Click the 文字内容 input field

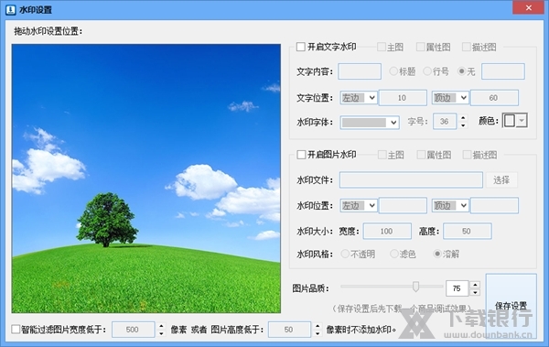pyautogui.click(x=360, y=71)
